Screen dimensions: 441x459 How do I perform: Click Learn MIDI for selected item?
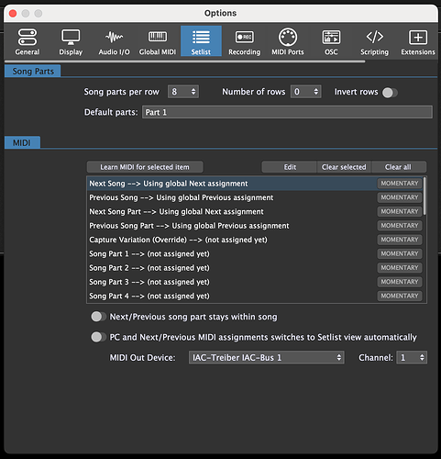(145, 167)
